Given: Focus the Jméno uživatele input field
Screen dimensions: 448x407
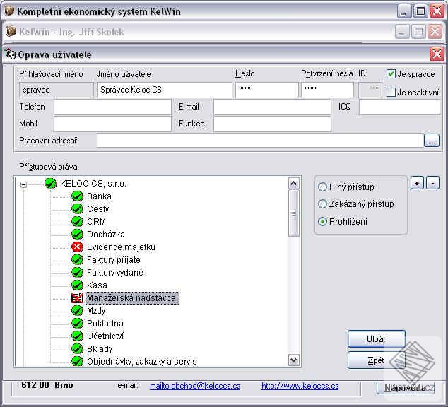Looking at the screenshot, I should click(x=164, y=90).
